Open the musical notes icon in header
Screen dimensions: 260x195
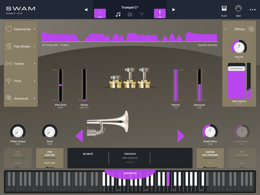point(118,15)
